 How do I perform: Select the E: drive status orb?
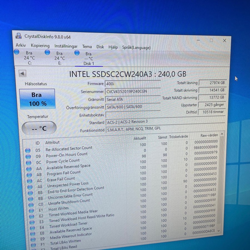point(47,52)
